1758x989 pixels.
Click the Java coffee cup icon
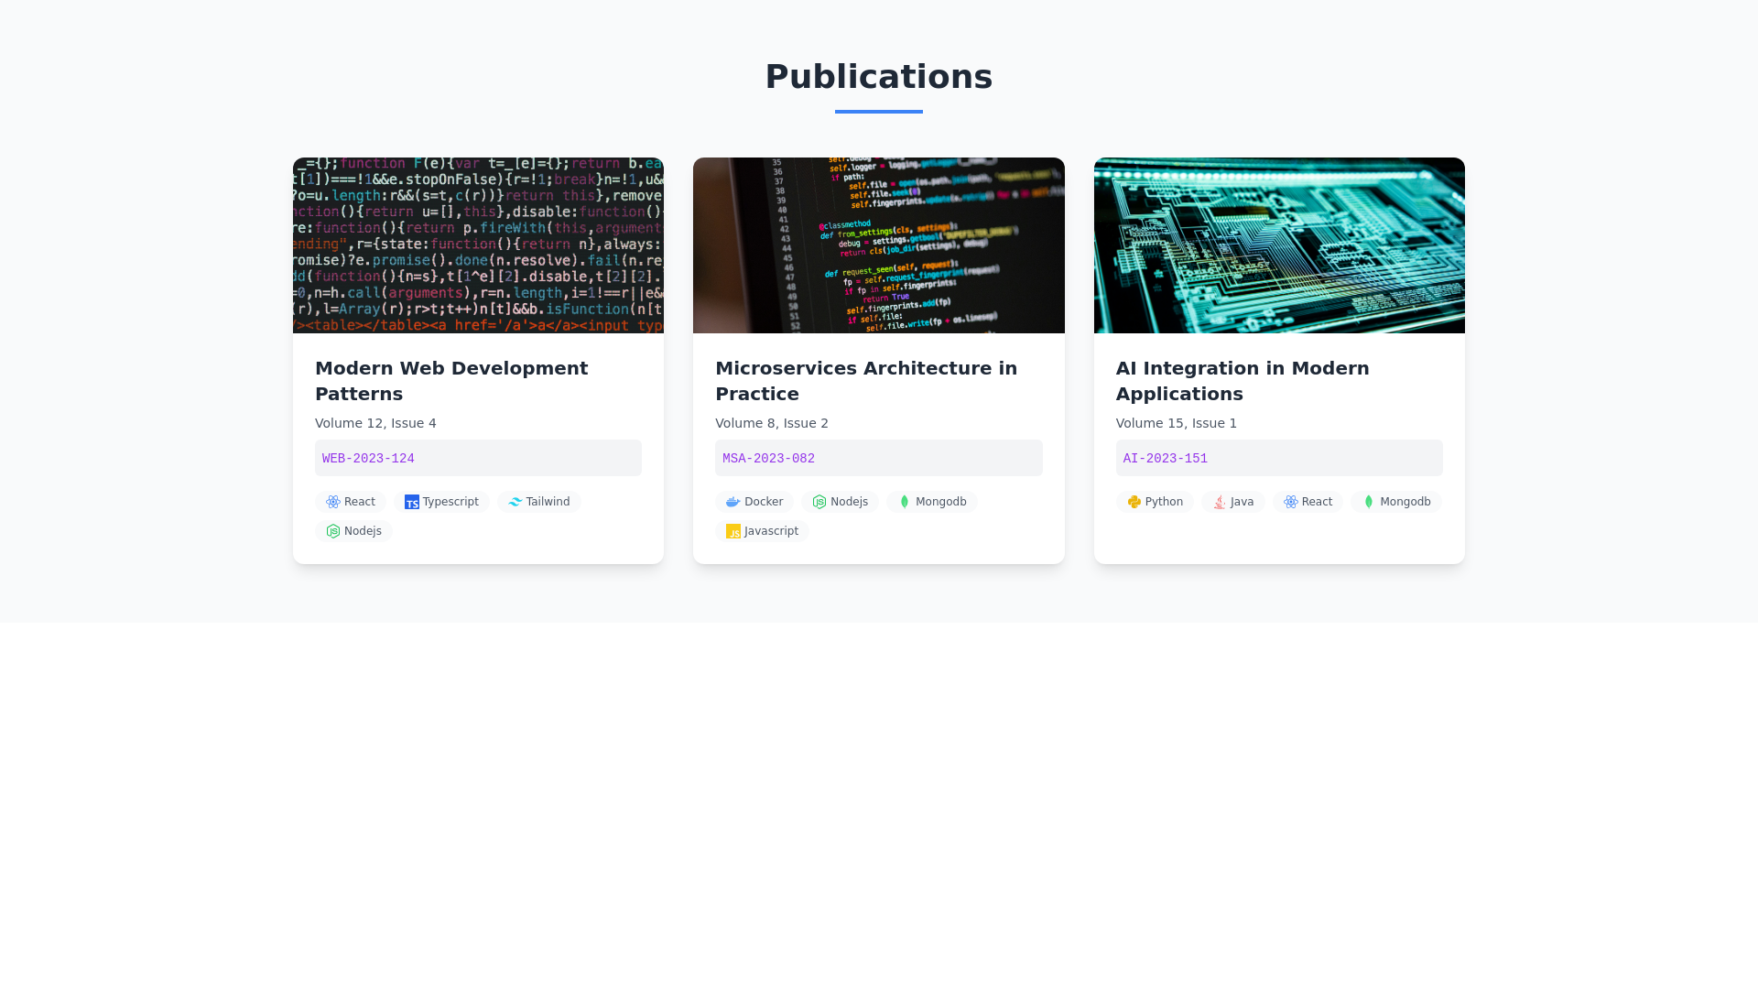tap(1220, 502)
